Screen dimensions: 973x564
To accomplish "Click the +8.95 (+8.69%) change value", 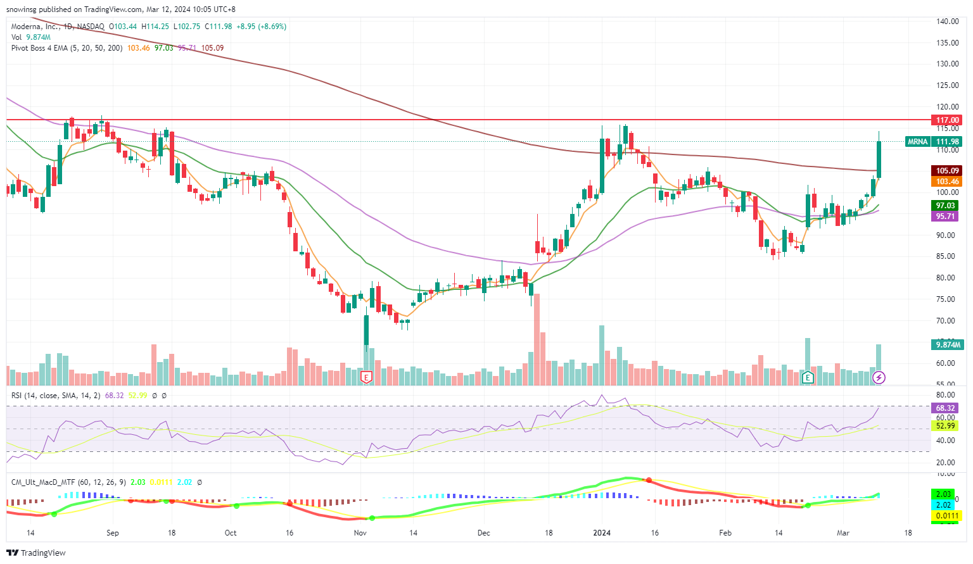I will point(262,27).
